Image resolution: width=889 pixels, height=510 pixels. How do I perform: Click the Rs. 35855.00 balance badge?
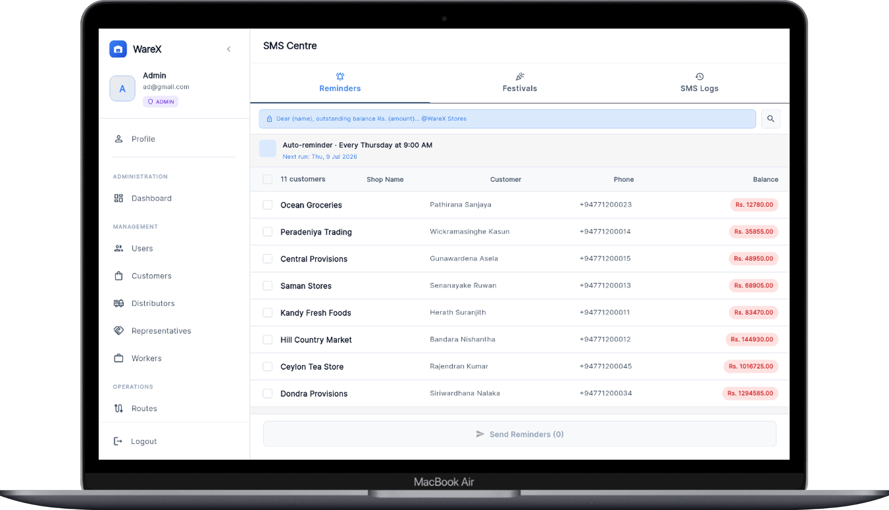753,232
